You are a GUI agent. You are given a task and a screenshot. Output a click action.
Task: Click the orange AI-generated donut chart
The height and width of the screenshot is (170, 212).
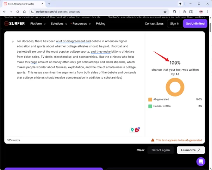175,87
